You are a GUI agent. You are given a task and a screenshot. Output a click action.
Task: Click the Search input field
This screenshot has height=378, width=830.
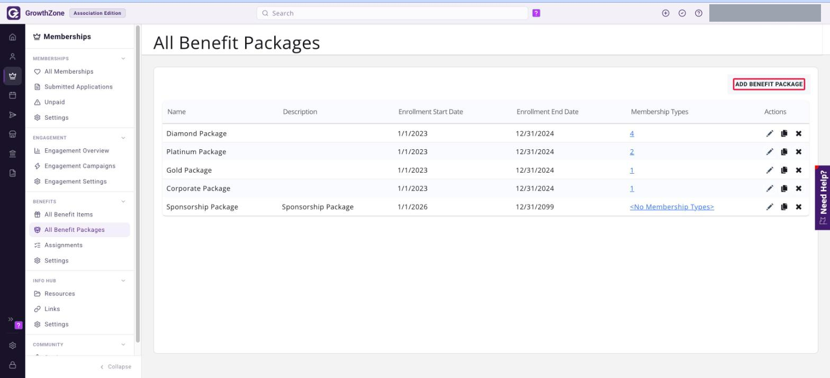tap(392, 13)
